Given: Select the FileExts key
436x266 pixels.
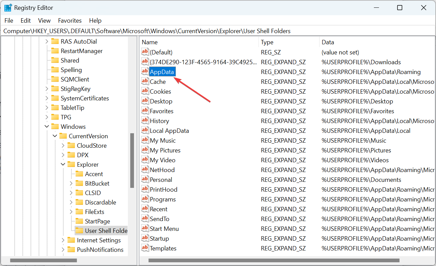Looking at the screenshot, I should [x=94, y=212].
